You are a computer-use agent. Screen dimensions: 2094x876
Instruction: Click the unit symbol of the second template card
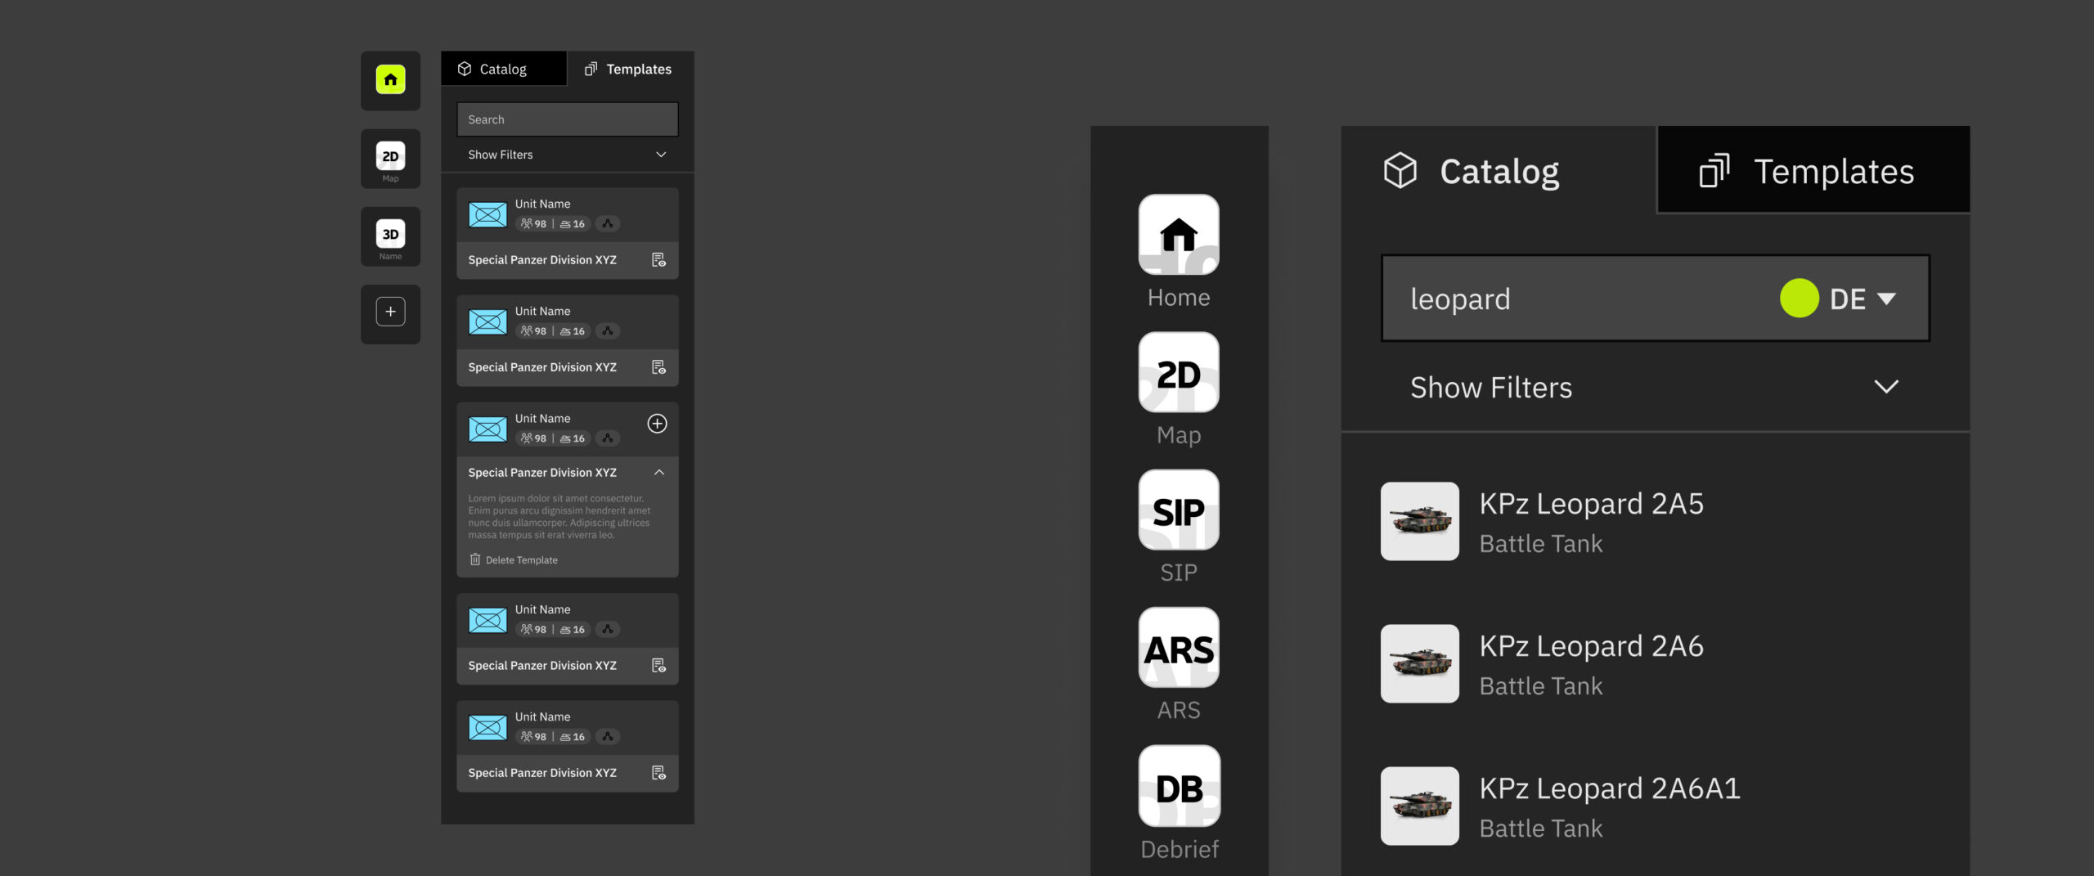(488, 322)
